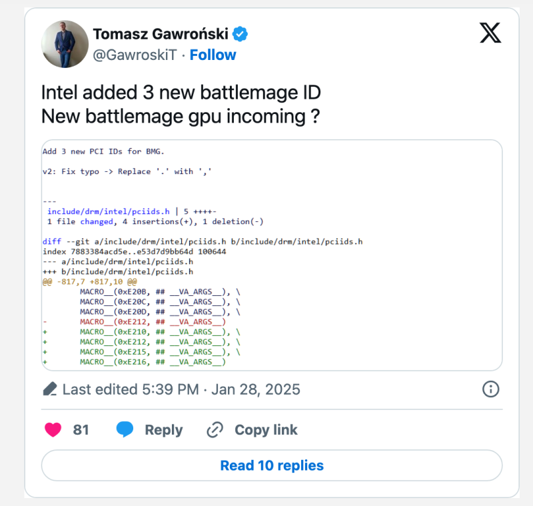Click the Tomasz Gawroński display name
This screenshot has width=533, height=506.
point(160,34)
